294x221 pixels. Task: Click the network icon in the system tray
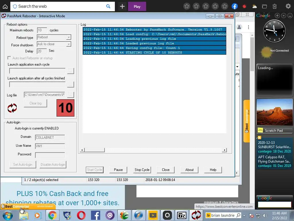click(258, 215)
